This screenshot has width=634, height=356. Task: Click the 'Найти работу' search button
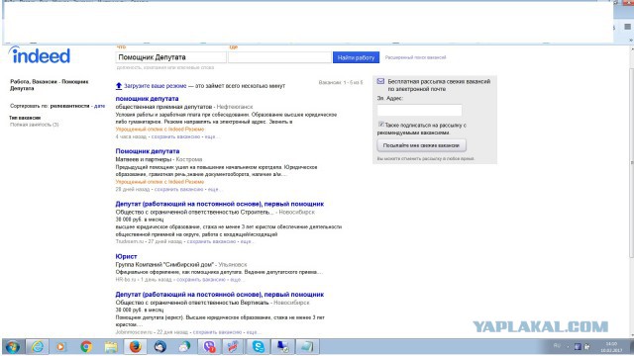point(356,57)
